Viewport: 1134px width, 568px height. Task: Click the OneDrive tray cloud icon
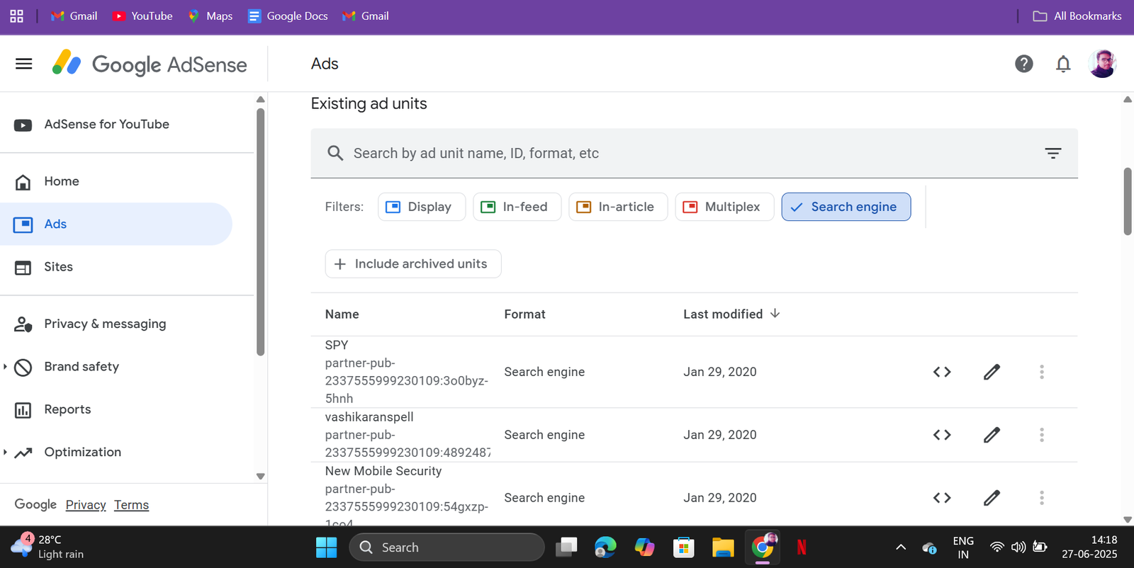[x=929, y=547]
